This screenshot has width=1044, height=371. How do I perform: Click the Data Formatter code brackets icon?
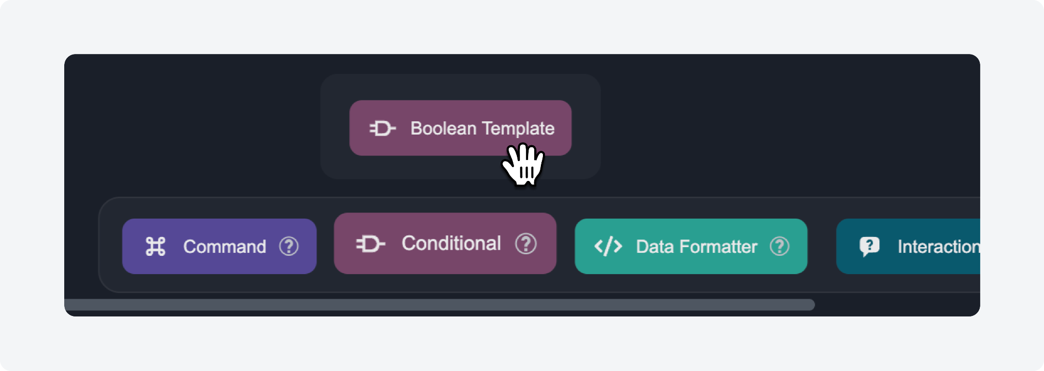608,247
